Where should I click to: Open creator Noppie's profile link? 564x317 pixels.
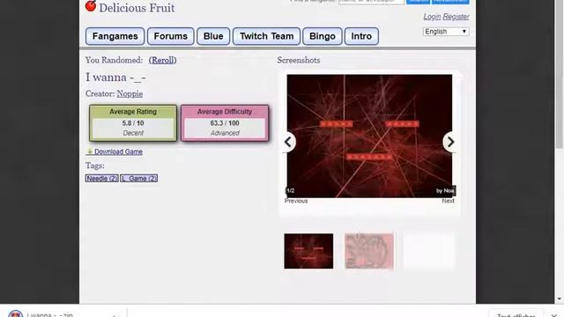coord(130,94)
